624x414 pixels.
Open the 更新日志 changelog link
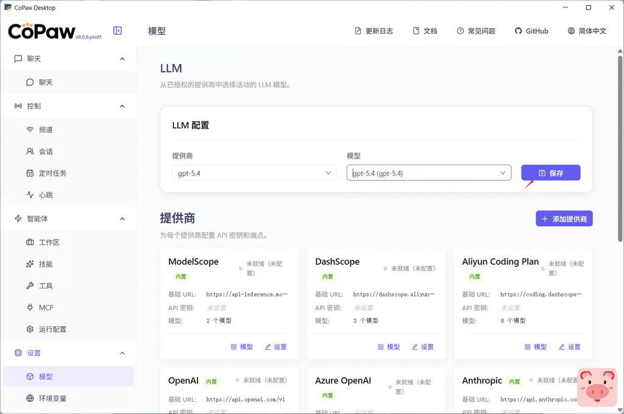374,31
